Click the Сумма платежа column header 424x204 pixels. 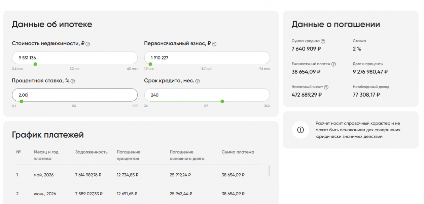tap(238, 152)
